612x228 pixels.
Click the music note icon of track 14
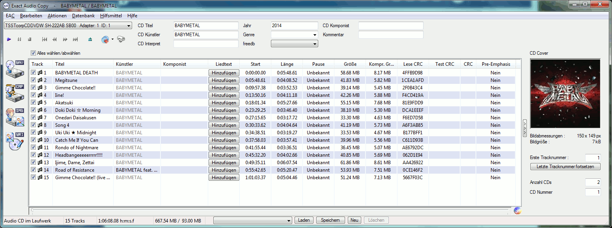[40, 170]
